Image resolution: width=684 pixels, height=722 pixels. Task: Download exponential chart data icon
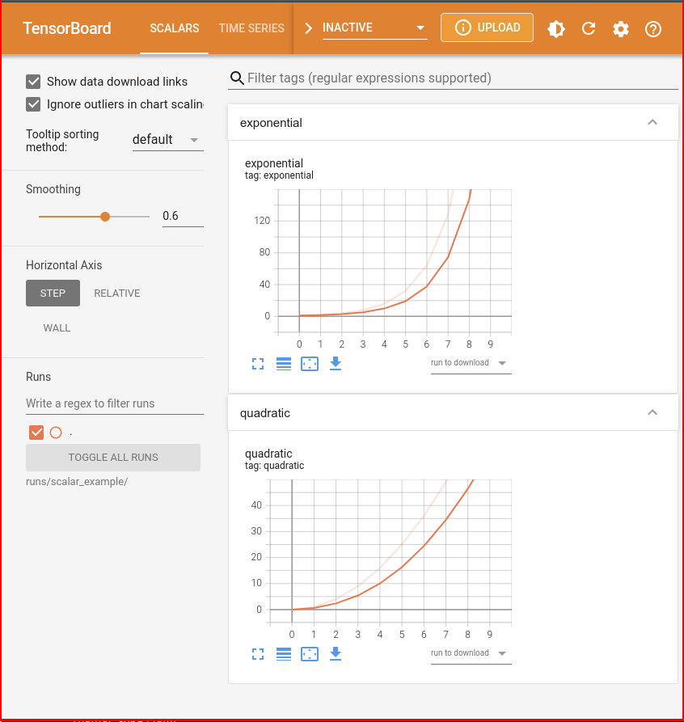coord(336,364)
